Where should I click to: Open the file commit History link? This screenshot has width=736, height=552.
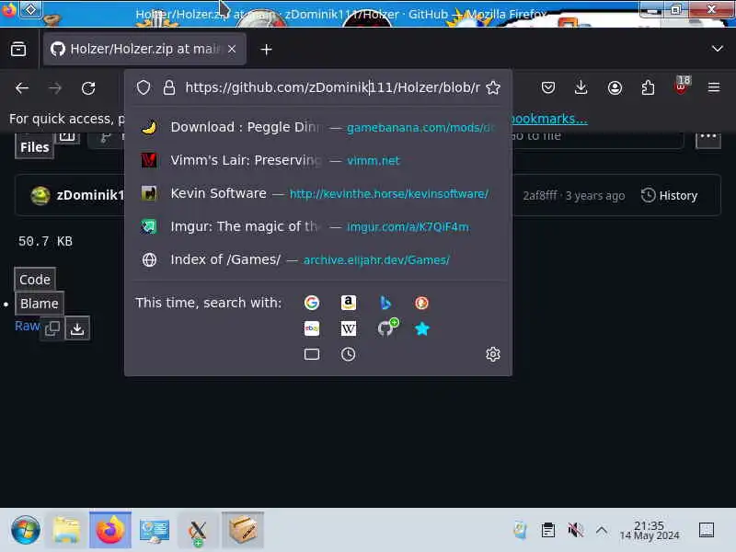pos(670,195)
